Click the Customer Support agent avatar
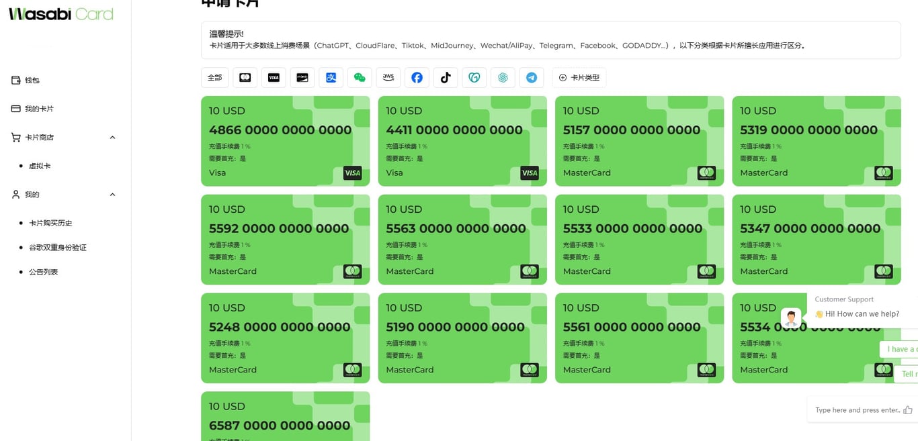Screen dimensions: 918x441 [x=791, y=318]
